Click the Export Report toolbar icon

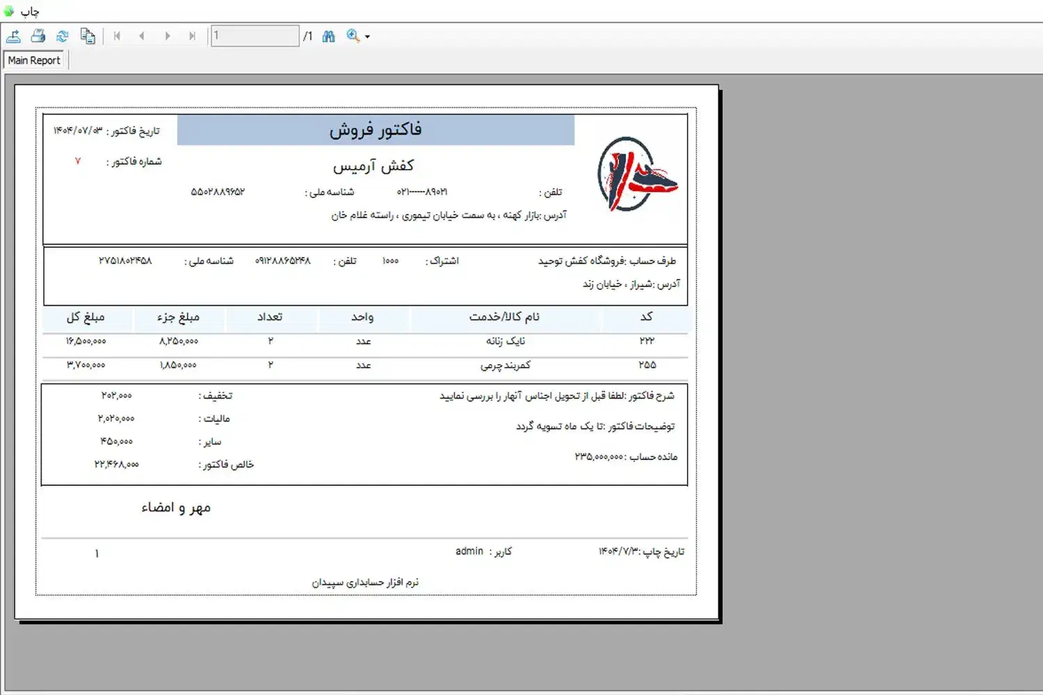(x=13, y=36)
